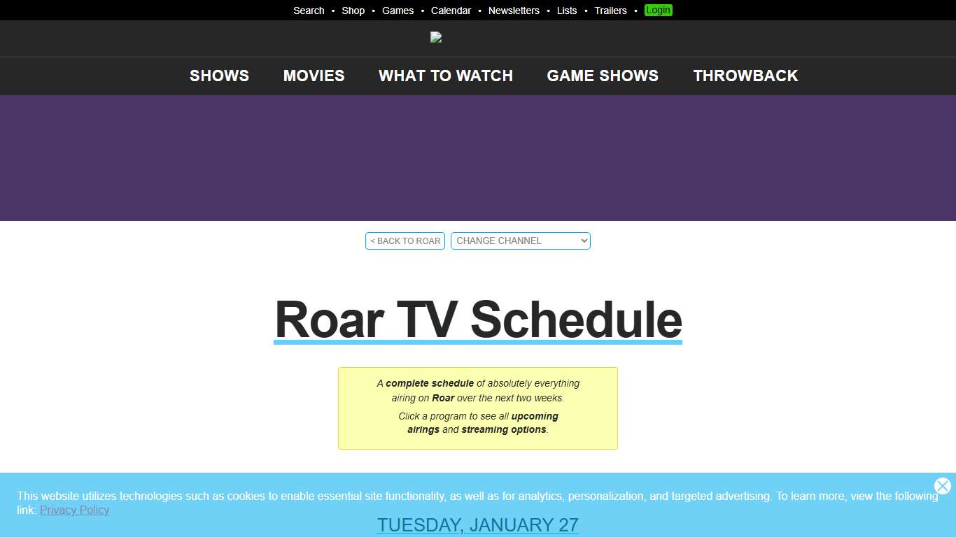Open GAME SHOWS navigation tab

pyautogui.click(x=603, y=76)
